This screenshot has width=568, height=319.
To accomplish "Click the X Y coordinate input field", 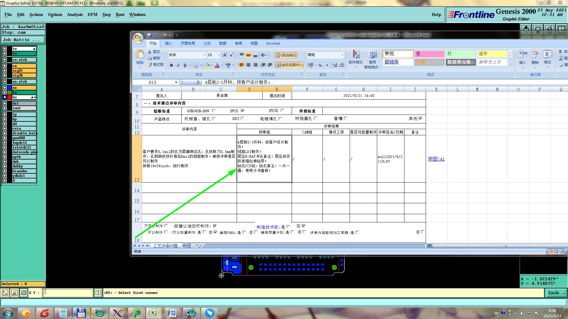I will click(x=68, y=293).
